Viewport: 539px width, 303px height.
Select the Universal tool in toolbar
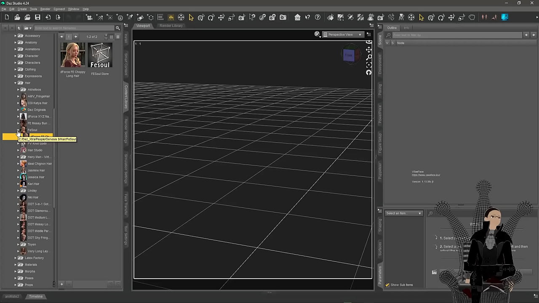[181, 17]
